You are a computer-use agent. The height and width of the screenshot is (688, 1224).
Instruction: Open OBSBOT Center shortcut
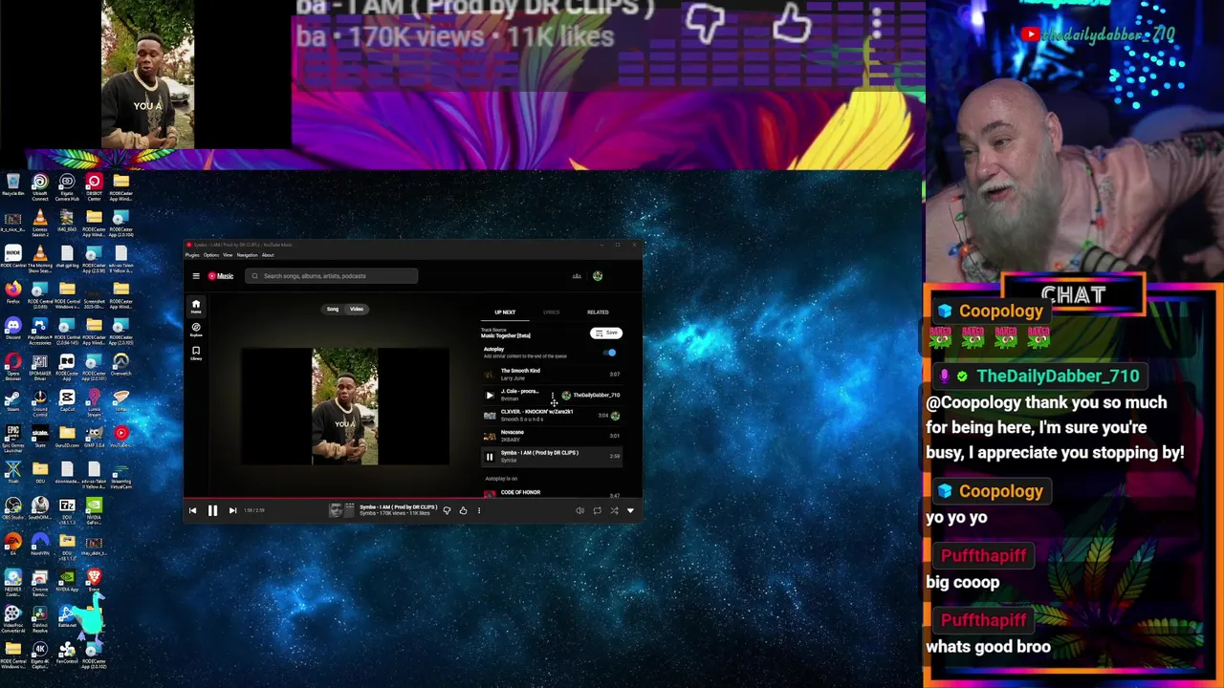pos(94,186)
